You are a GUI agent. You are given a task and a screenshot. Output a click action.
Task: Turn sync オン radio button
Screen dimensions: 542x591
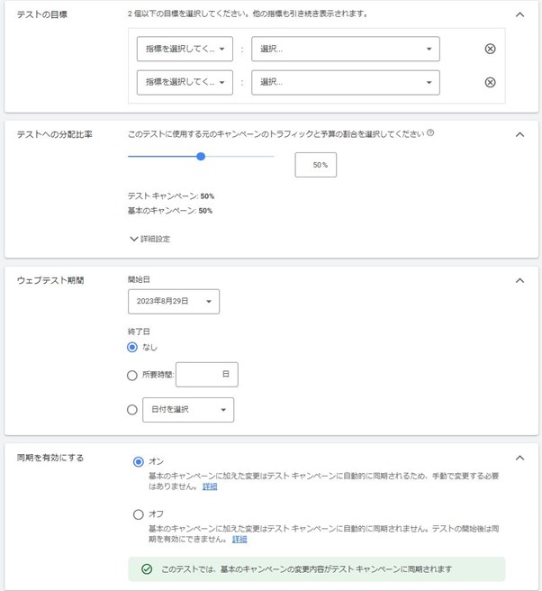click(x=138, y=462)
